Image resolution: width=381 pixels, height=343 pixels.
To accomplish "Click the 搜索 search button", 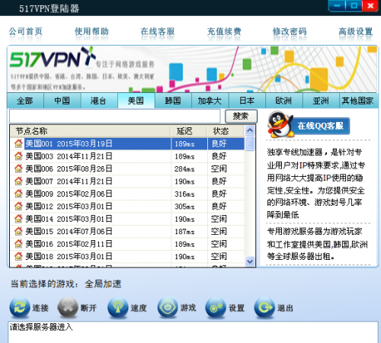I will 241,117.
